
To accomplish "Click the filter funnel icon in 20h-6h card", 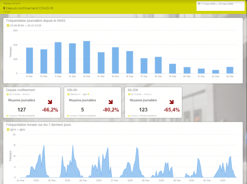I will [88, 94].
